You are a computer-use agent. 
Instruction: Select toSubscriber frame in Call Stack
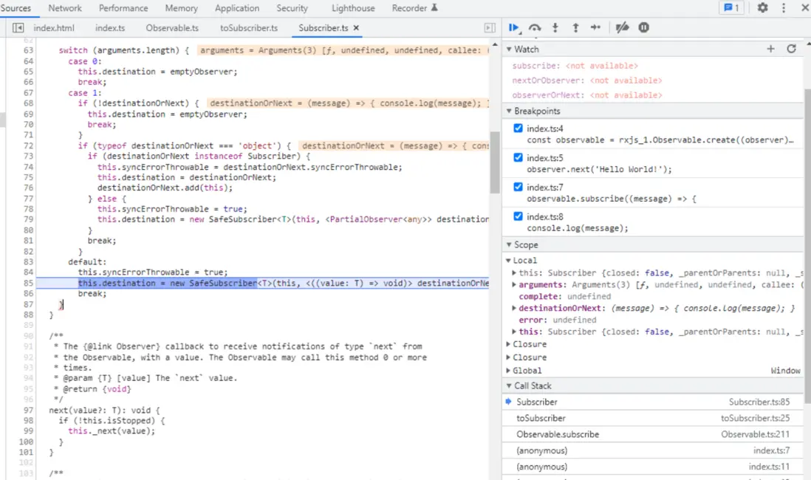coord(541,418)
